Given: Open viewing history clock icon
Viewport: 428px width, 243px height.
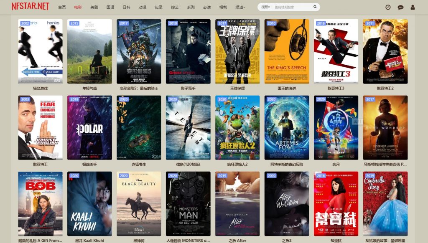Looking at the screenshot, I should tap(388, 8).
